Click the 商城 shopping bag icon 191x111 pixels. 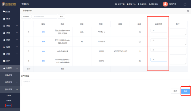point(4,33)
